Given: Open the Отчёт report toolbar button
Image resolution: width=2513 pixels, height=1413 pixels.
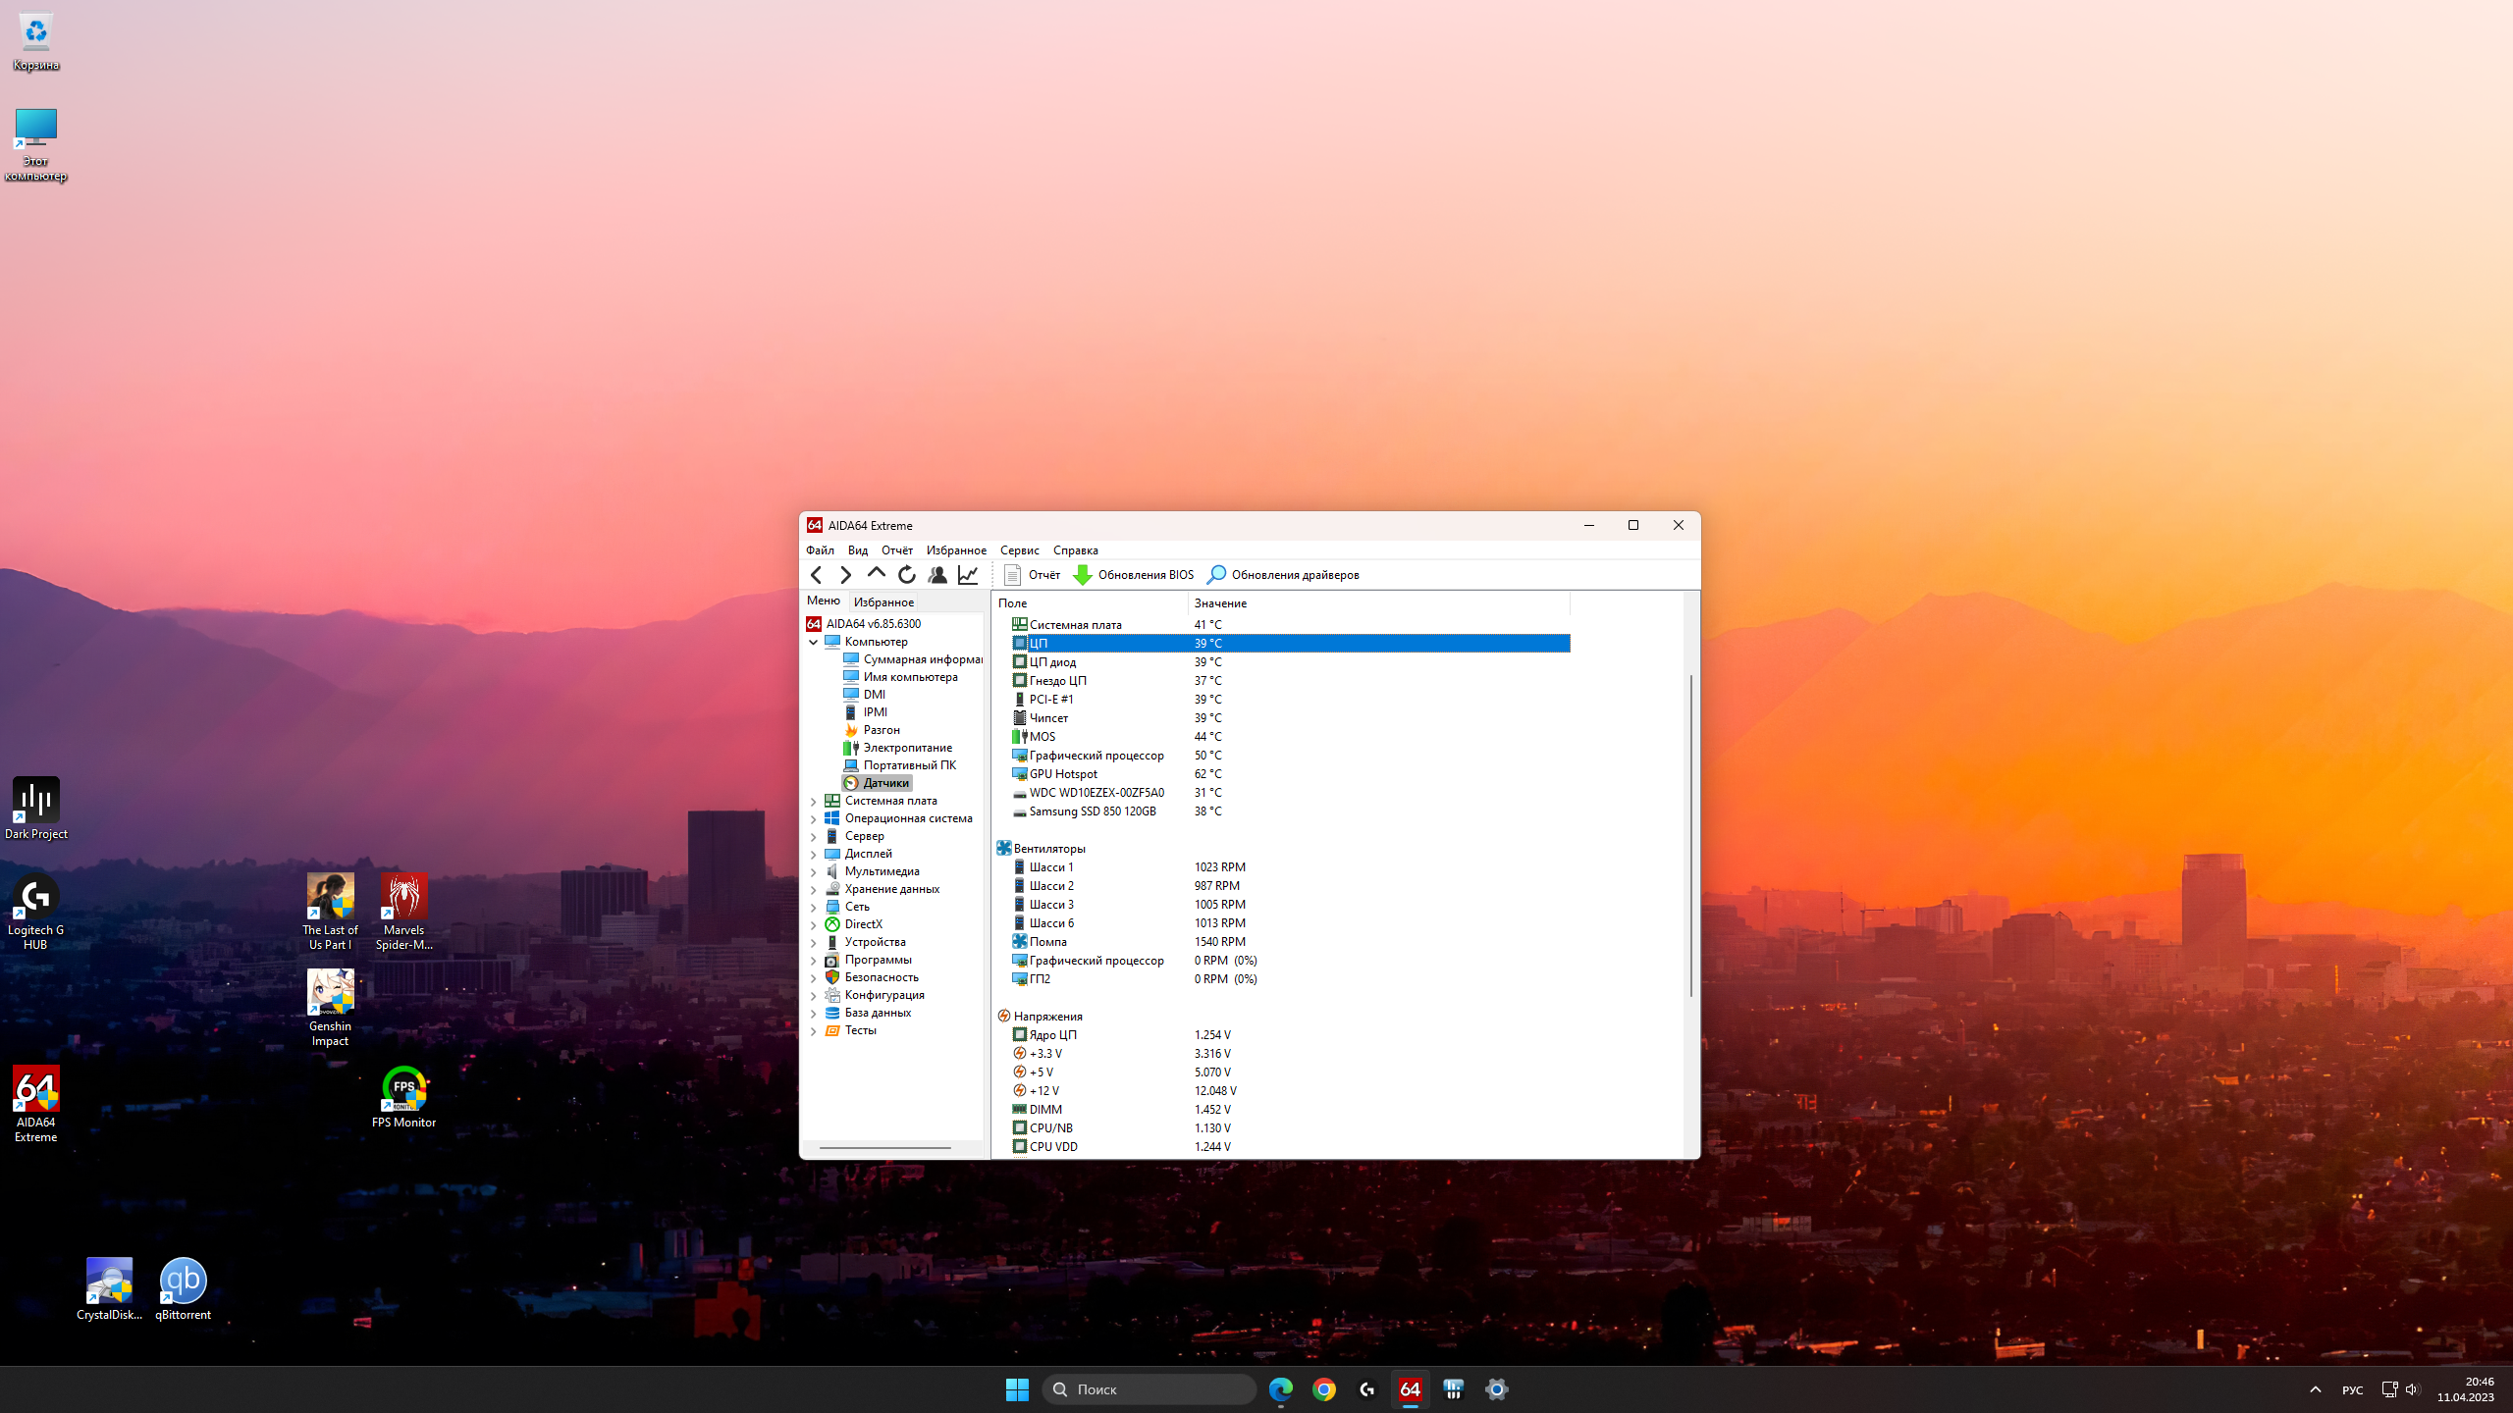Looking at the screenshot, I should click(x=1033, y=575).
